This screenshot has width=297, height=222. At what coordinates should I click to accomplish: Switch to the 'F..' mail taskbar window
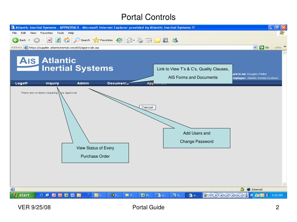click(x=130, y=195)
